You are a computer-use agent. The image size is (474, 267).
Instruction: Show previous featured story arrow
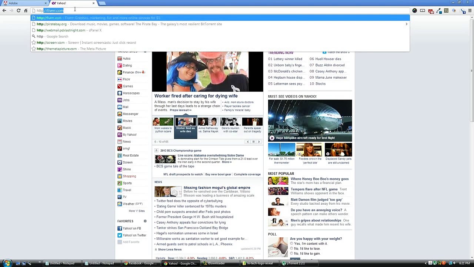tap(248, 142)
